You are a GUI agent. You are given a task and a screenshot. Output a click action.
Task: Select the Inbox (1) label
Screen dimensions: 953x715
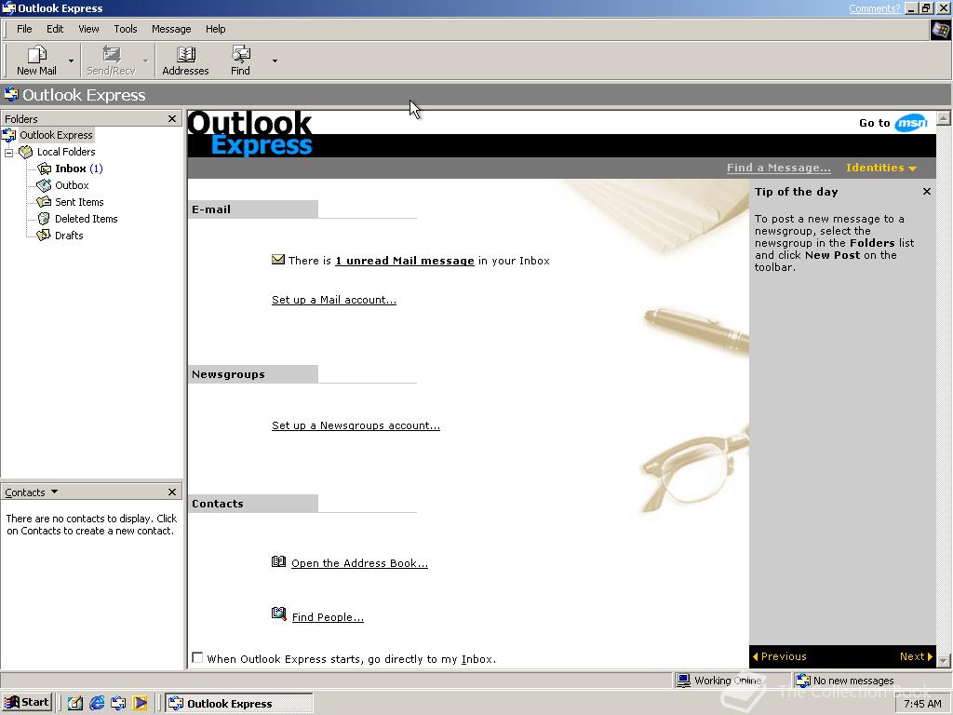(79, 169)
